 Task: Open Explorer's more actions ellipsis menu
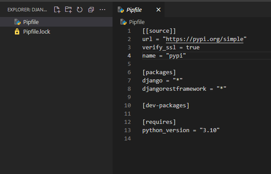(x=102, y=10)
